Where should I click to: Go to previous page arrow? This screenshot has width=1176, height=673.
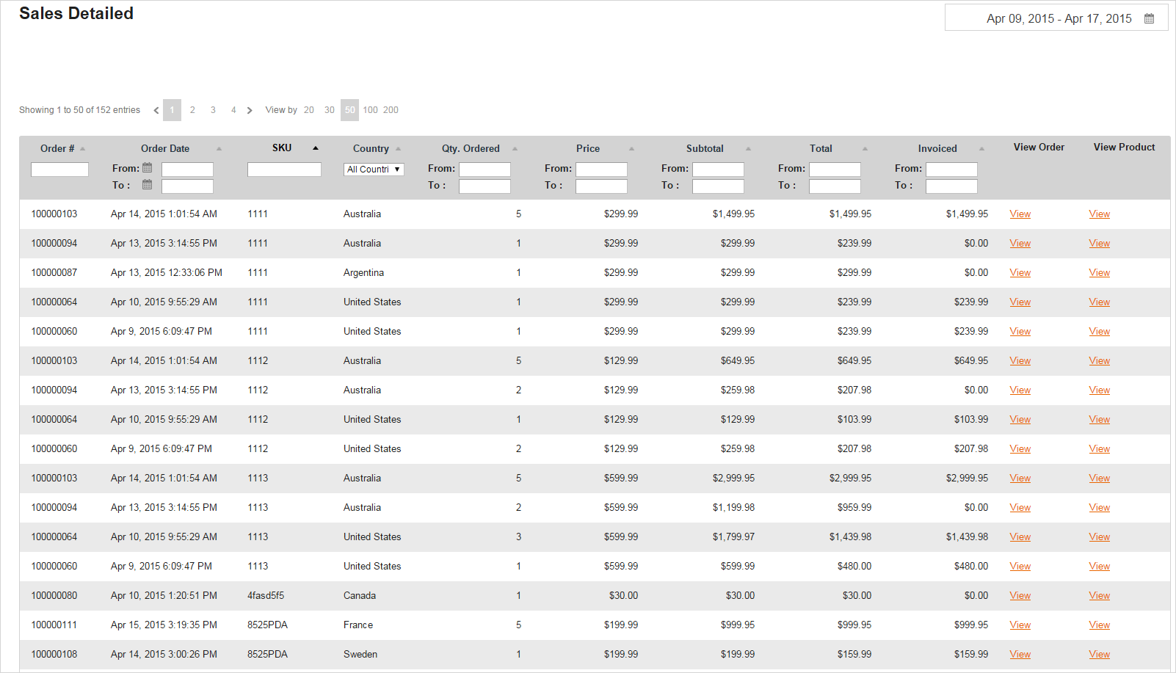156,110
